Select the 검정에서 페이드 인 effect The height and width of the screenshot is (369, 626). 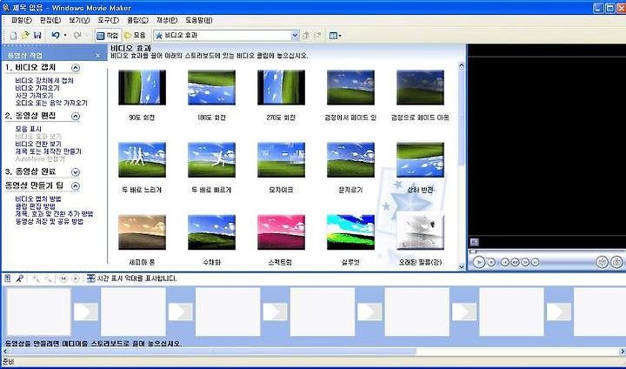click(x=350, y=88)
